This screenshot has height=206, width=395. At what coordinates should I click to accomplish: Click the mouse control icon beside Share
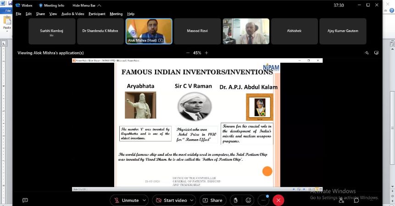click(235, 200)
